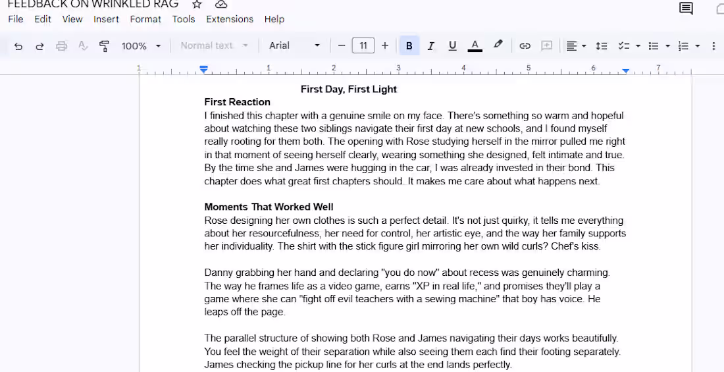The width and height of the screenshot is (724, 372).
Task: Click the left indent marker on ruler
Action: tap(203, 70)
